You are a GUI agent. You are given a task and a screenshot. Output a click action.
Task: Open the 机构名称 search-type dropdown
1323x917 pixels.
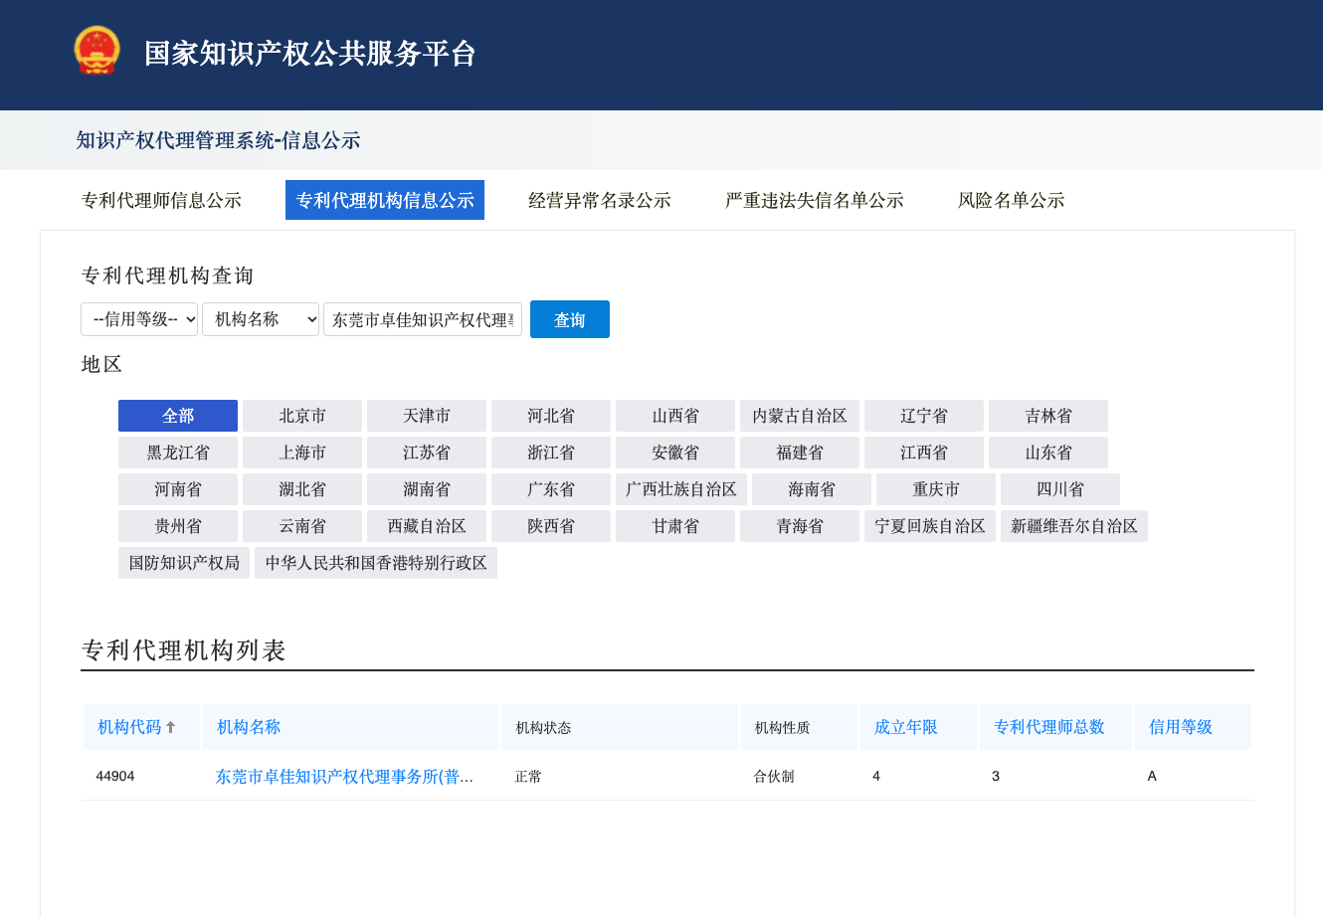pos(261,319)
